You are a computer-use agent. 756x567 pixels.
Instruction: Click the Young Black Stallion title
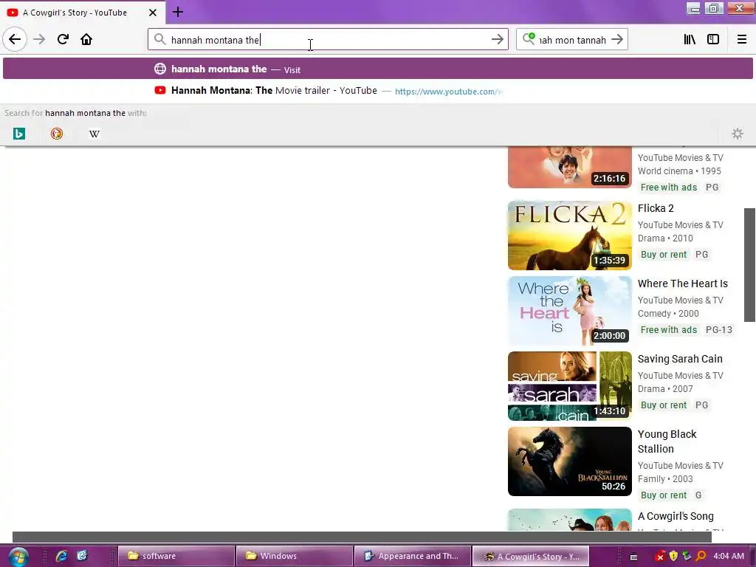[x=667, y=441]
